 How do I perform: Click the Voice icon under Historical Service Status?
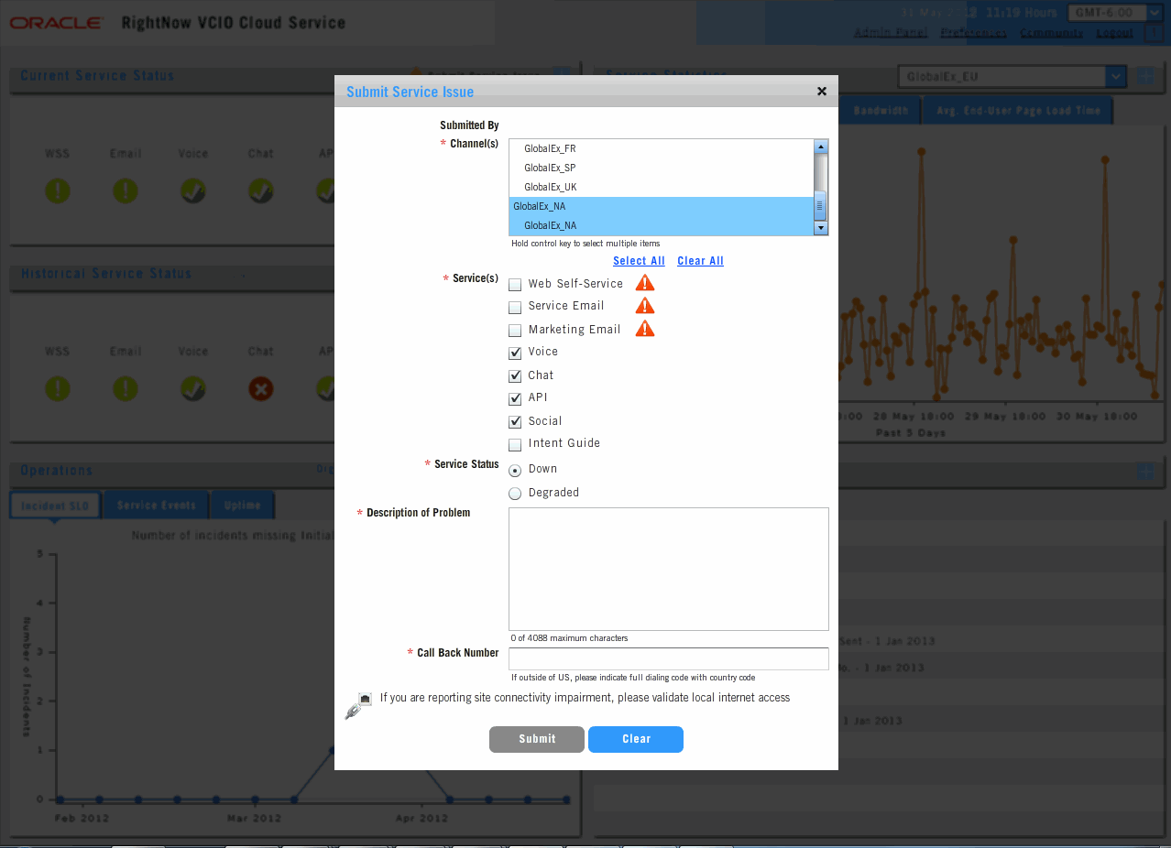click(193, 388)
